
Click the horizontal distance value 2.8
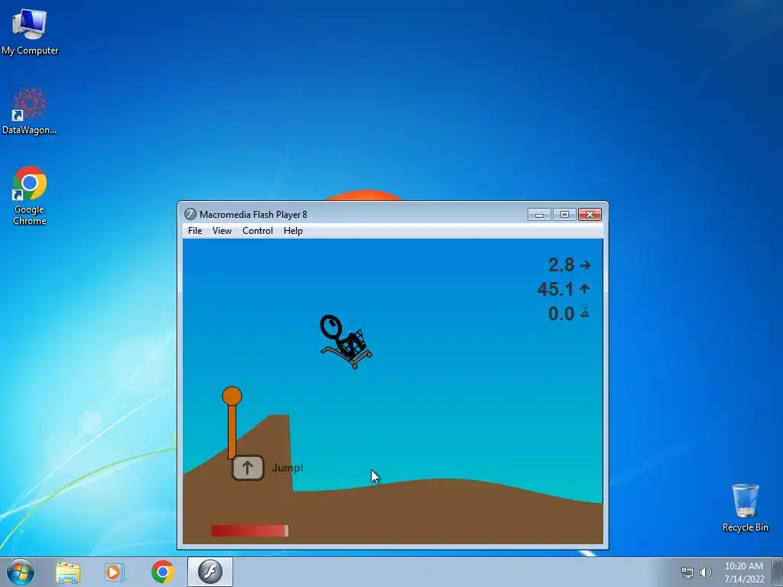(560, 265)
